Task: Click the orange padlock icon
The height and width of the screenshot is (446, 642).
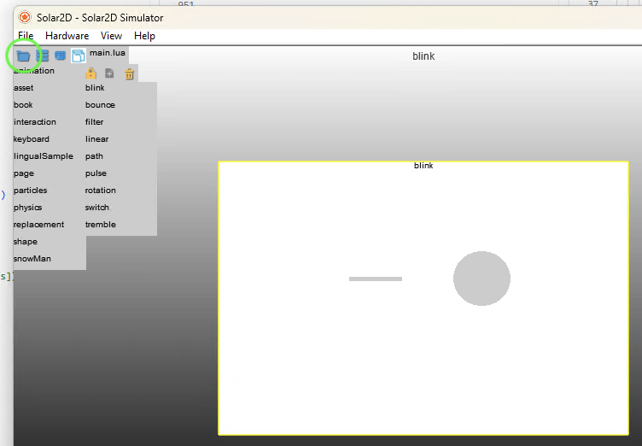Action: (90, 73)
